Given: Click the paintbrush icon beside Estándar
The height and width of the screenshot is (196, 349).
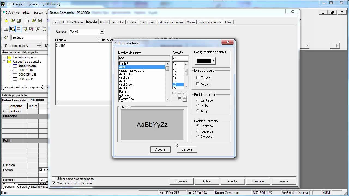Looking at the screenshot, I should pos(6,37).
